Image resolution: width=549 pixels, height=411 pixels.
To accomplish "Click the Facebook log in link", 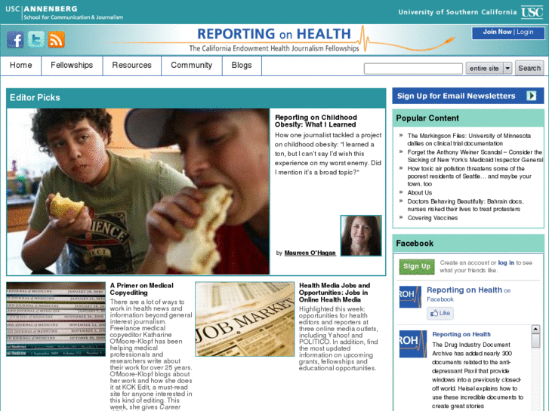I will coord(506,262).
